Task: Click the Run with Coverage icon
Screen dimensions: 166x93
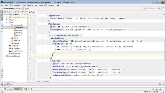Action: [x=155, y=9]
